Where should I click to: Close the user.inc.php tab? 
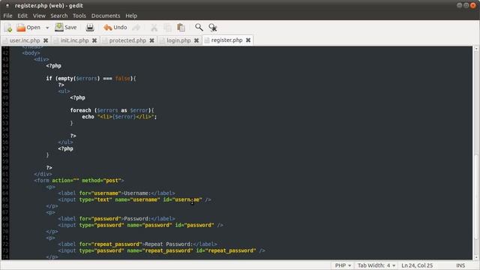[46, 40]
